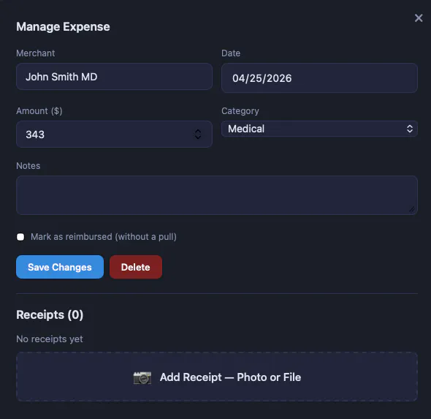Click the Notes resize handle corner

pyautogui.click(x=412, y=210)
